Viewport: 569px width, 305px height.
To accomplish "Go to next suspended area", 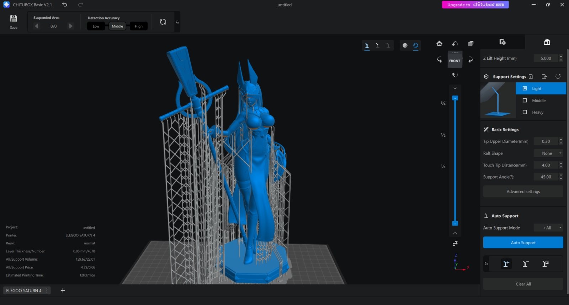I will coord(70,26).
